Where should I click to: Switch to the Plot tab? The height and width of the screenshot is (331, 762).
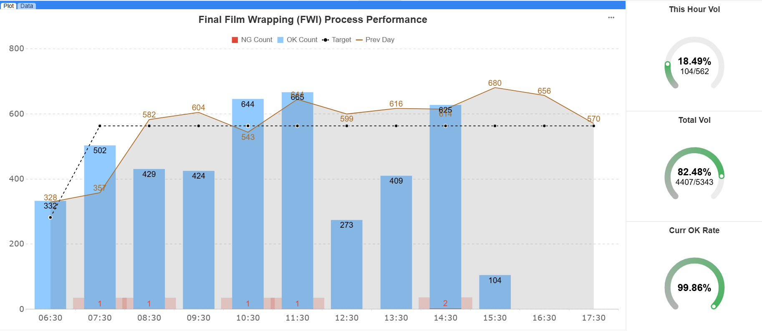(8, 6)
